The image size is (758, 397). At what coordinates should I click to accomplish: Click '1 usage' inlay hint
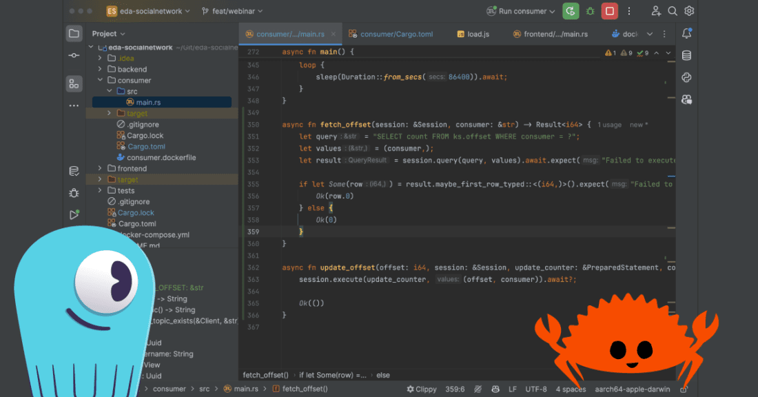pyautogui.click(x=609, y=125)
